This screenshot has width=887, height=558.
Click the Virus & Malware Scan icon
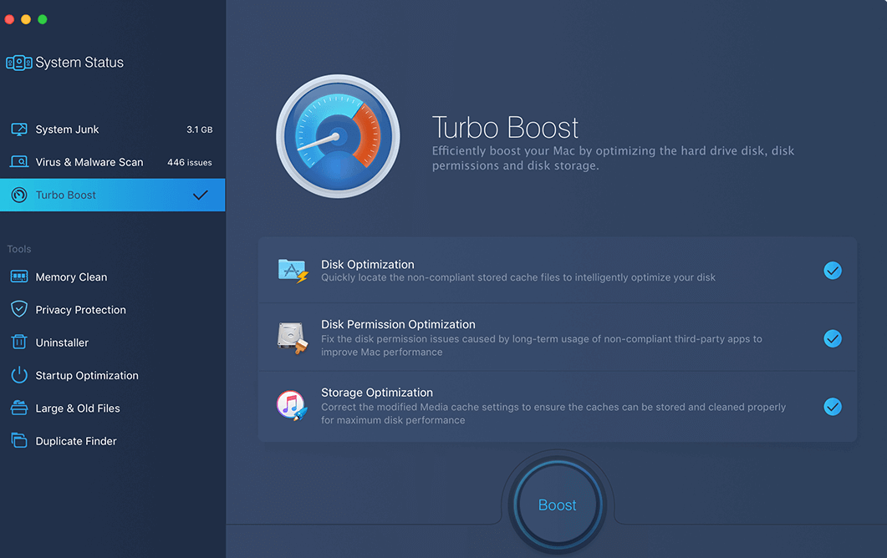pos(19,162)
